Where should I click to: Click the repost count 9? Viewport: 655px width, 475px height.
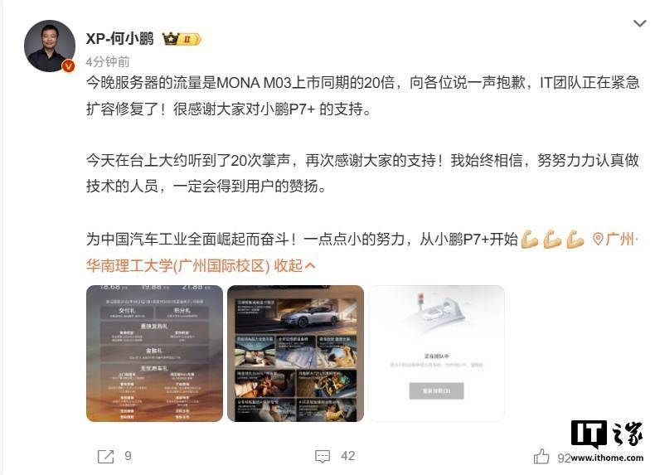(x=128, y=456)
